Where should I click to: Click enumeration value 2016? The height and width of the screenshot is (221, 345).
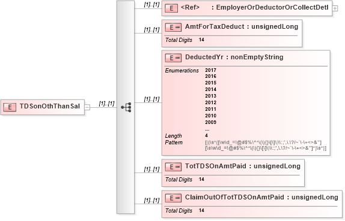coord(210,76)
